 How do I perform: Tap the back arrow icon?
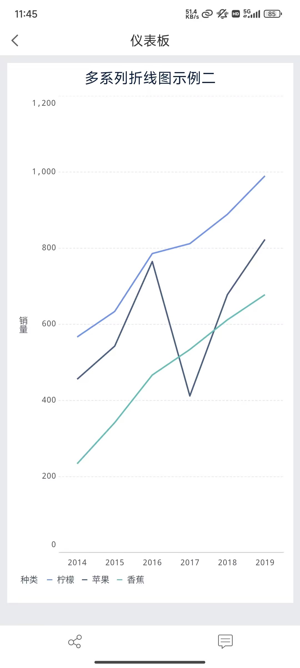tap(15, 41)
